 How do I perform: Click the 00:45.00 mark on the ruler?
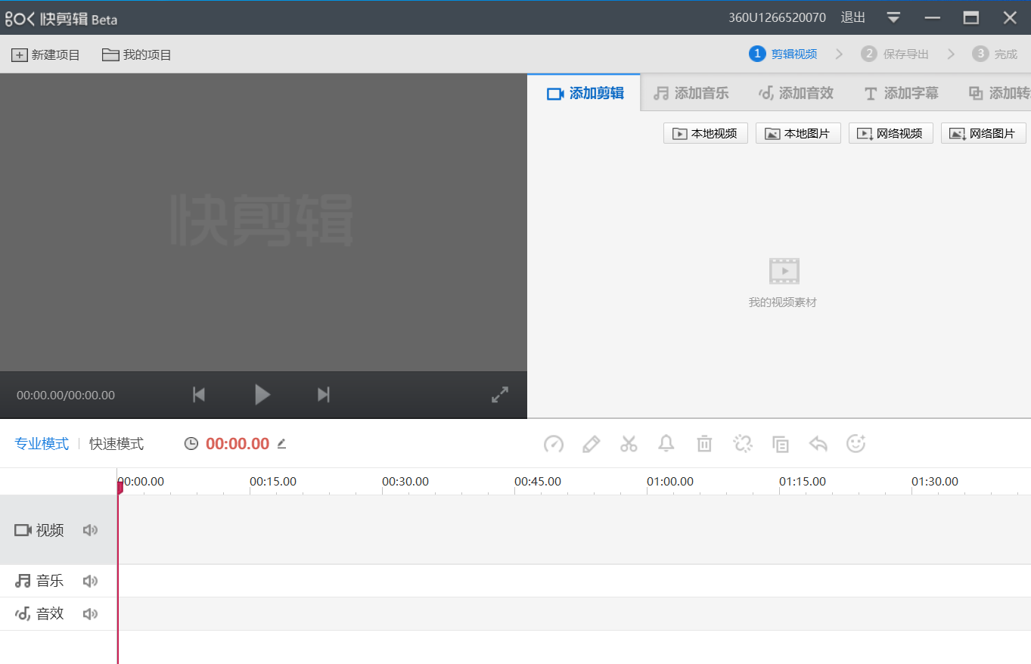538,481
